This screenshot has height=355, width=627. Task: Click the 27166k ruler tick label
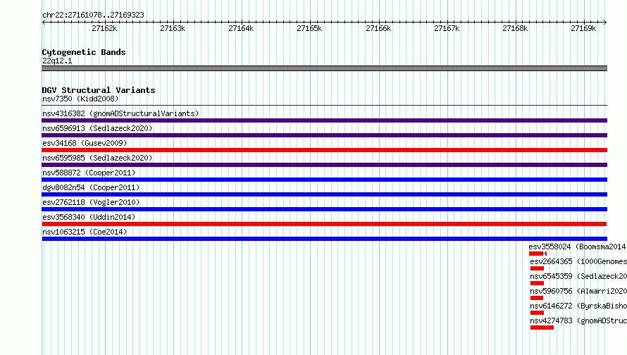coord(378,28)
